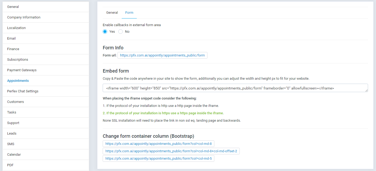Select the Form tab
This screenshot has width=376, height=171.
click(x=129, y=12)
